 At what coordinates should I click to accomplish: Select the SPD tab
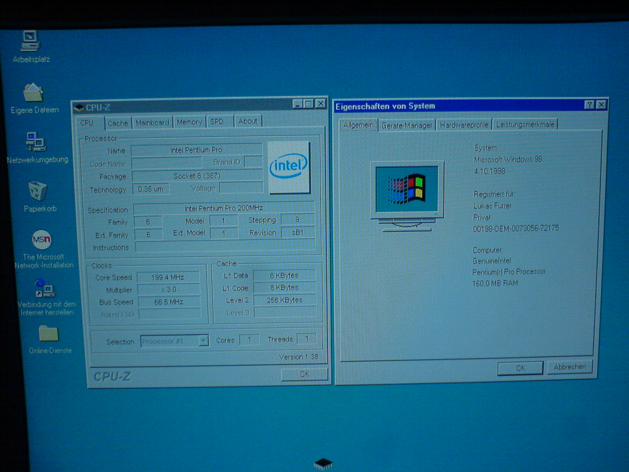coord(217,122)
